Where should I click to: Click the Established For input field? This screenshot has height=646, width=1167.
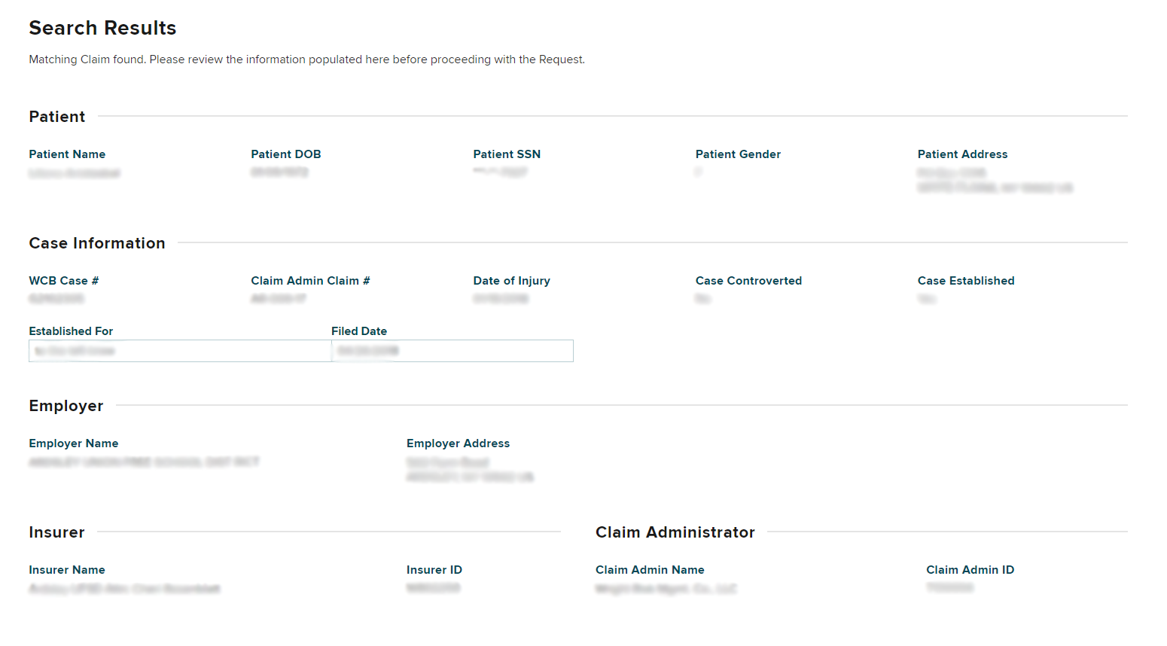180,351
